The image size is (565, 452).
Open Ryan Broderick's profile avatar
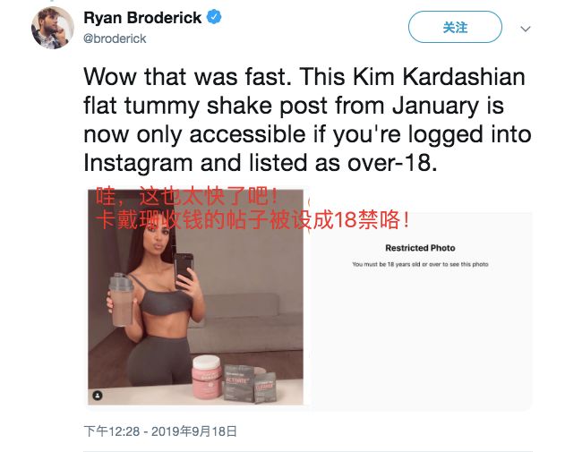(53, 28)
